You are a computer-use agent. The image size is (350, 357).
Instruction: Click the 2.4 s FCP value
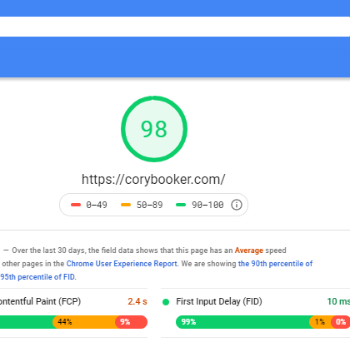(x=137, y=301)
